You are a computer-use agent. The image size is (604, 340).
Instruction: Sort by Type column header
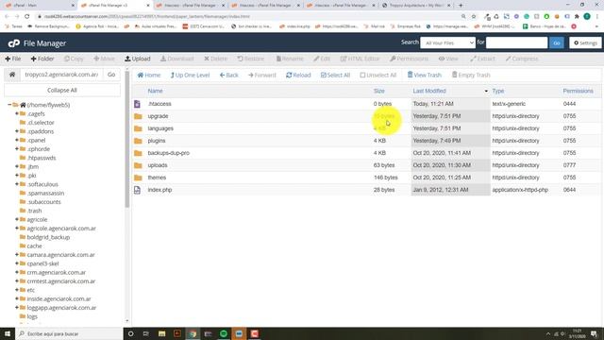pos(498,91)
